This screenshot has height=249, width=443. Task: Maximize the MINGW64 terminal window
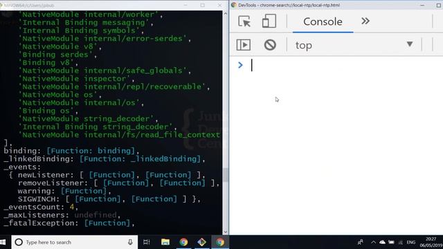pyautogui.click(x=203, y=5)
